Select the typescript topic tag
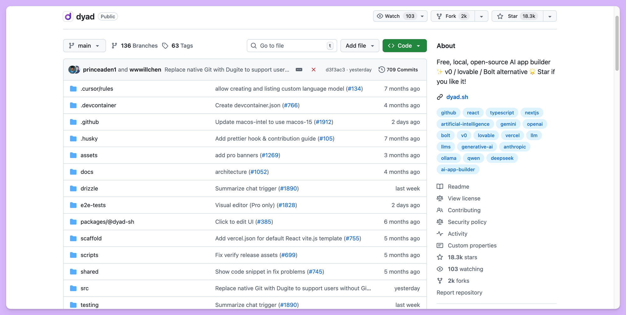The height and width of the screenshot is (315, 626). pos(502,113)
